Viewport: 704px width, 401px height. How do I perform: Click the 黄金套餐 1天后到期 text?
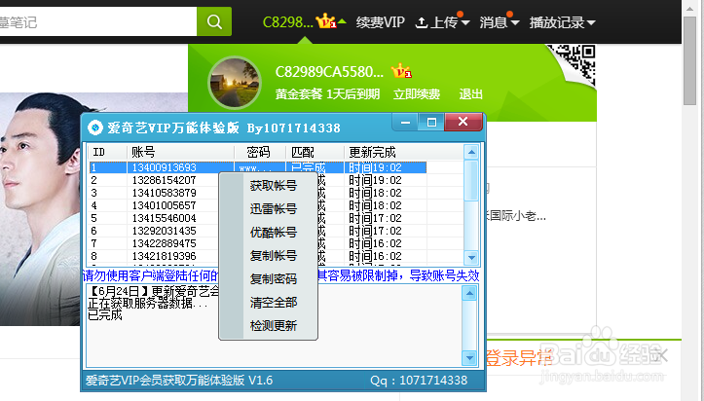327,94
